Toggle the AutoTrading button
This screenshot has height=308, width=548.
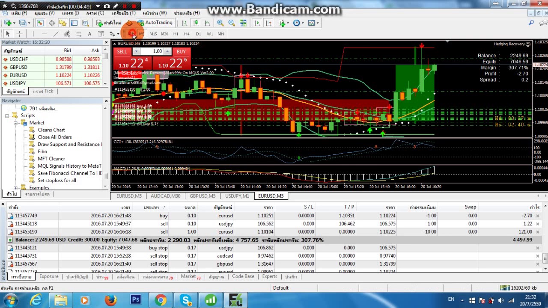pos(155,23)
